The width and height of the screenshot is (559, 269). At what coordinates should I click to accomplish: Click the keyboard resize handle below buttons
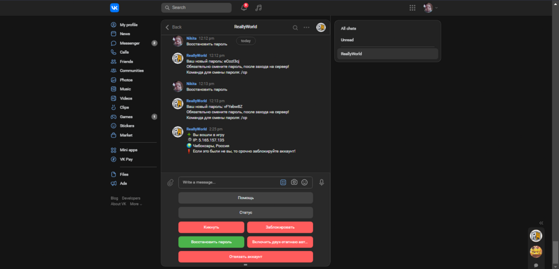pyautogui.click(x=245, y=265)
